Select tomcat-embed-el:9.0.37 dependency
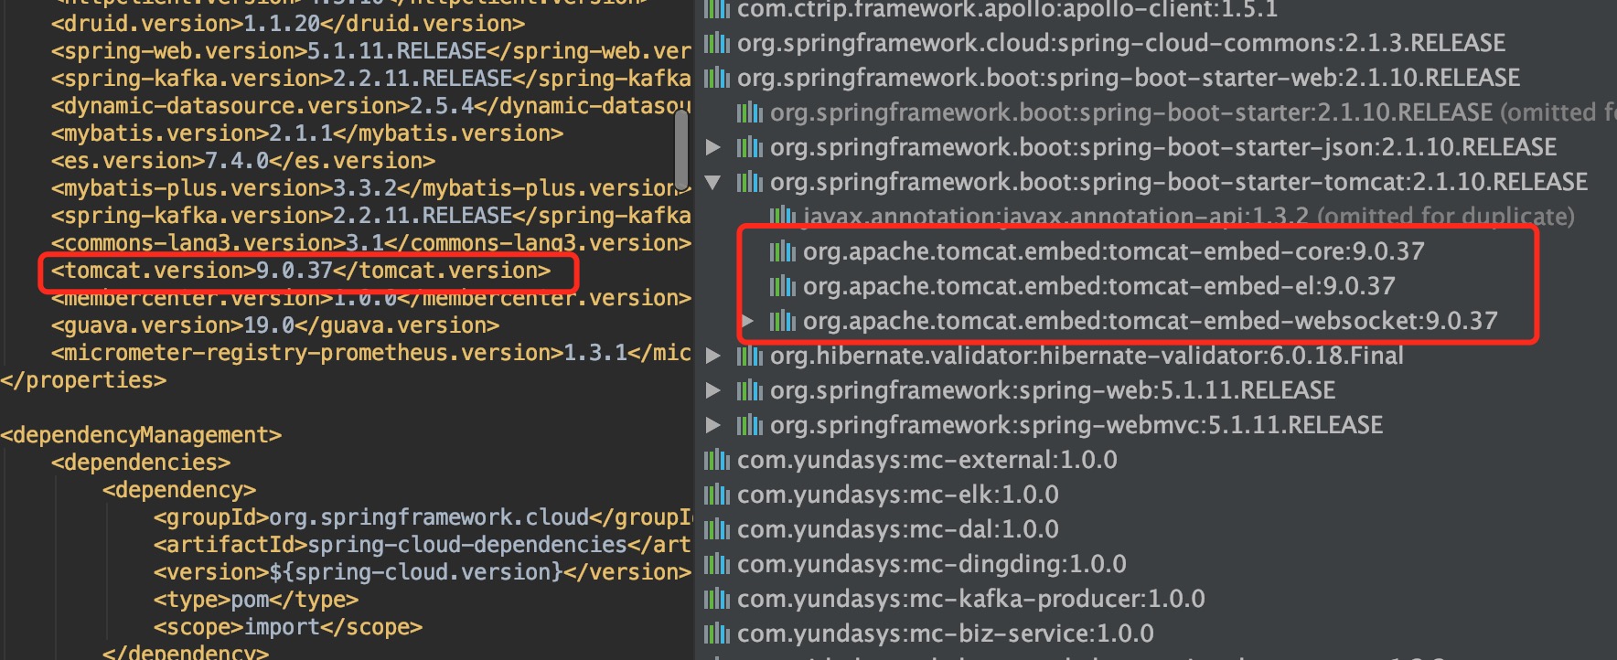Image resolution: width=1617 pixels, height=660 pixels. (1099, 286)
